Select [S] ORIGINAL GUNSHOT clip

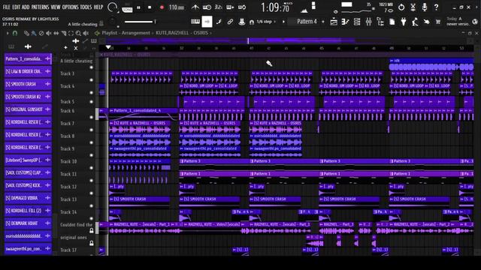coord(28,109)
